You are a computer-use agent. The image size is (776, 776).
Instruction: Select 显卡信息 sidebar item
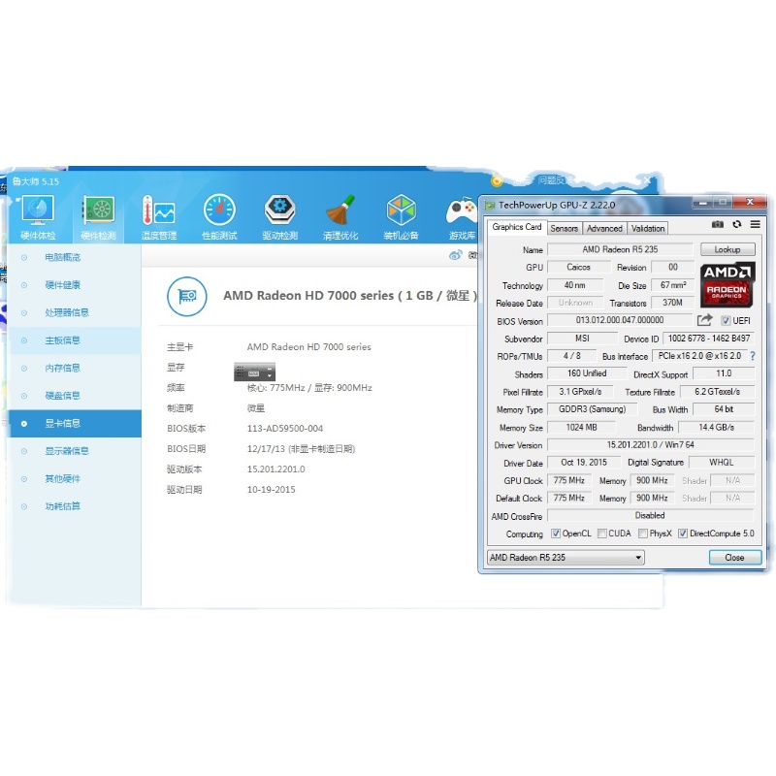tap(75, 424)
